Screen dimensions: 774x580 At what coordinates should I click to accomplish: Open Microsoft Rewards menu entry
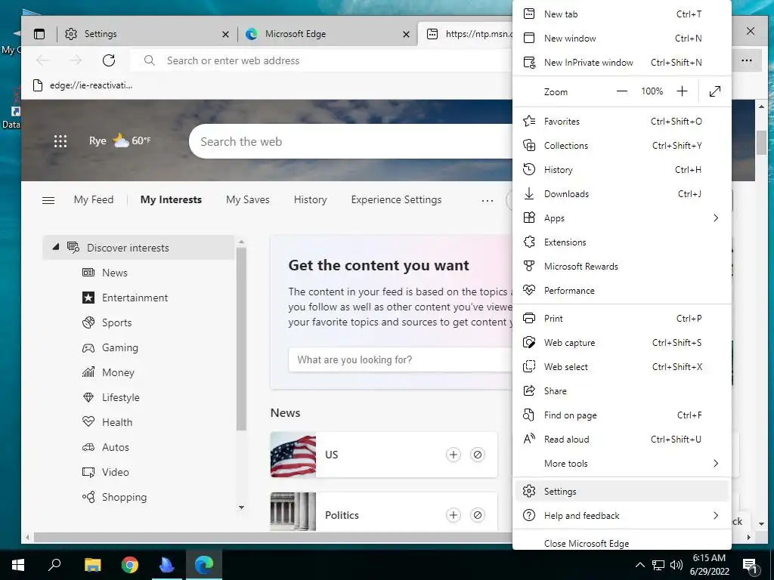pos(622,267)
